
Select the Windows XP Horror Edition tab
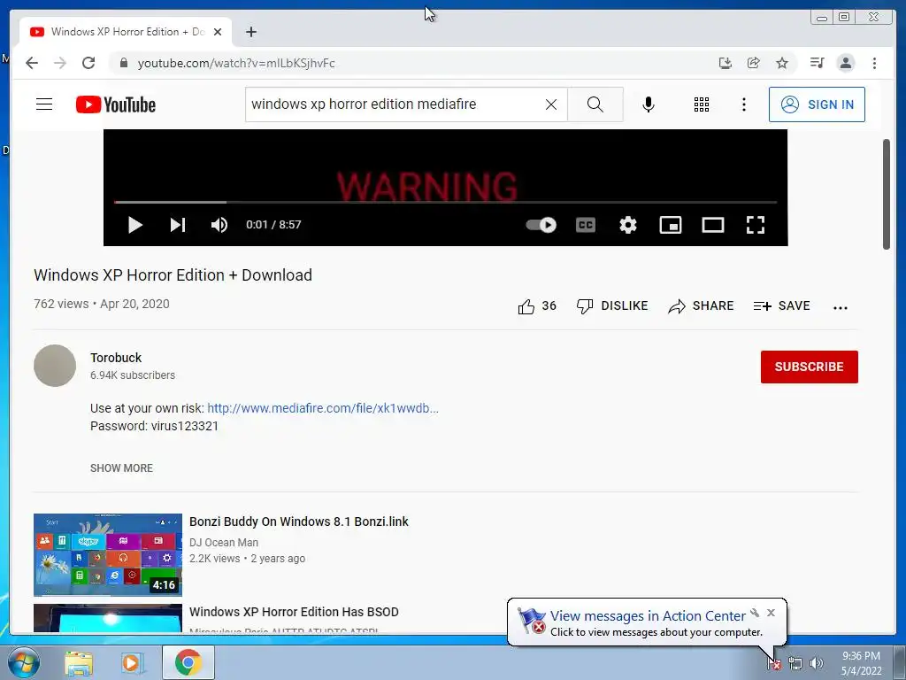[x=126, y=32]
